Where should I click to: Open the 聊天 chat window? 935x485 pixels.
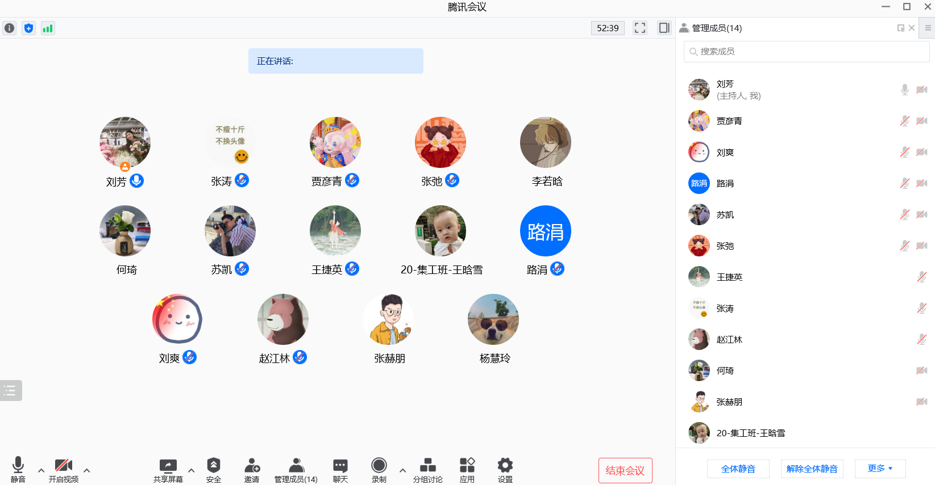coord(340,470)
